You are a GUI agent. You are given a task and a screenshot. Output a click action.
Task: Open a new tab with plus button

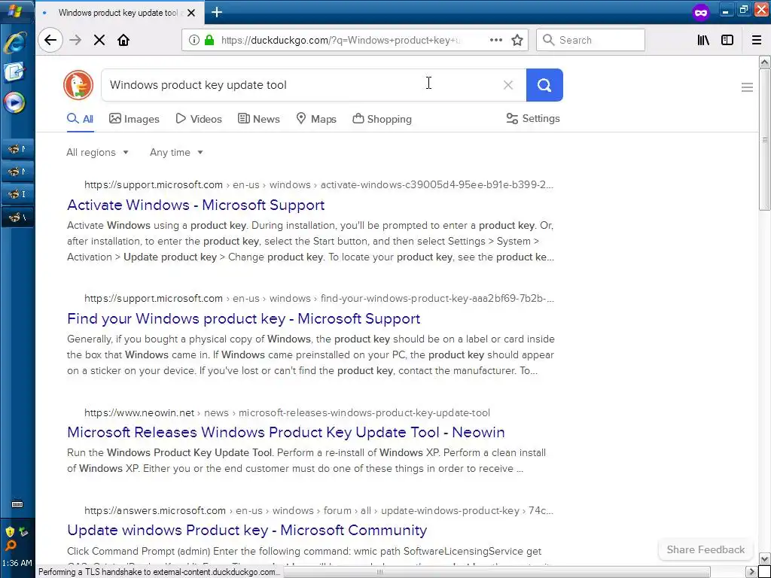tap(217, 12)
